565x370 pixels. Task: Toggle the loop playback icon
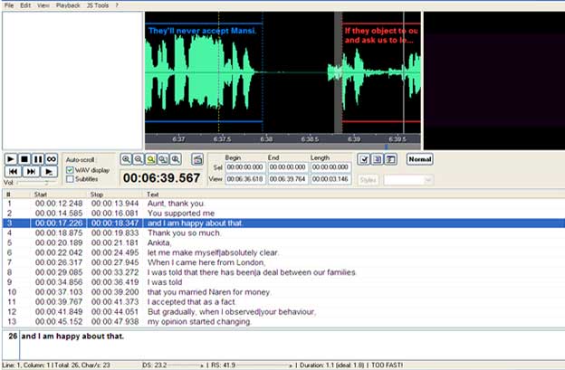52,159
